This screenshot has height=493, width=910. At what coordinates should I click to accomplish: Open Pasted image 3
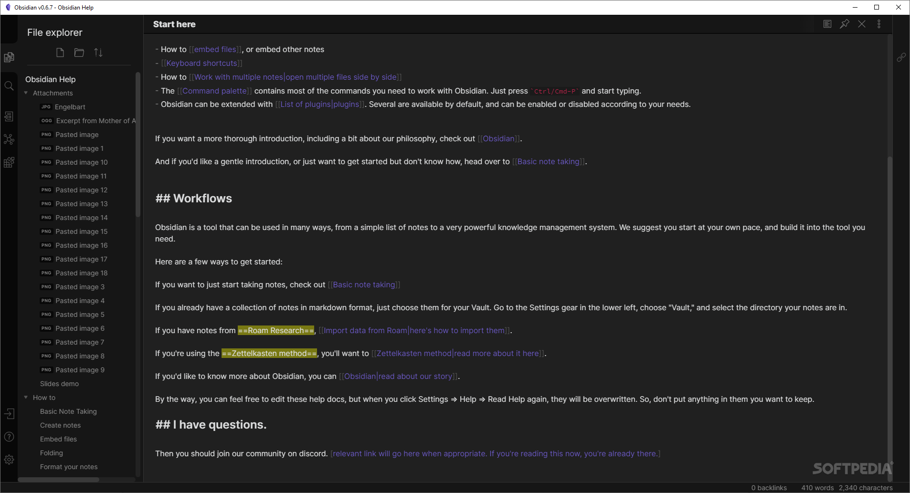(x=80, y=287)
